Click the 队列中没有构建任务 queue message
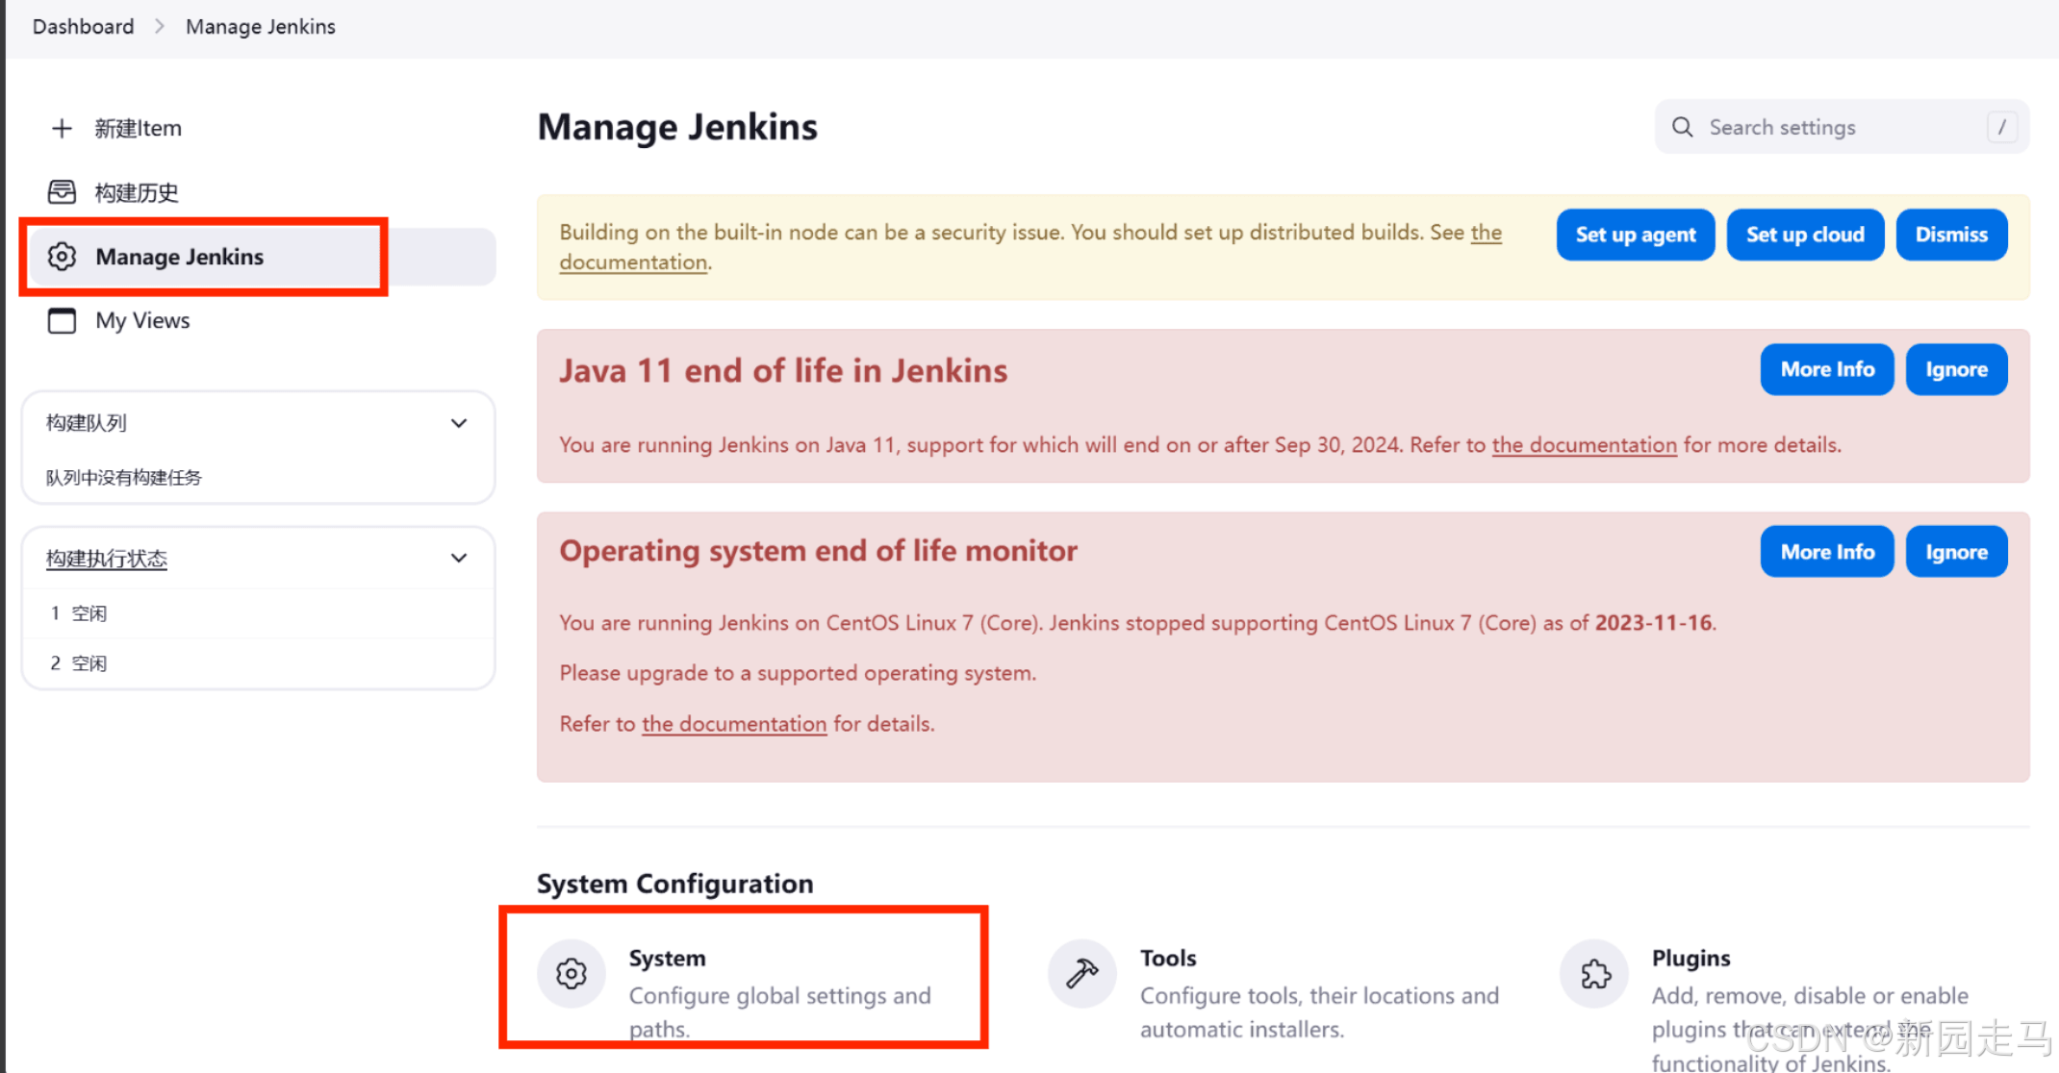The height and width of the screenshot is (1073, 2059). coord(124,478)
